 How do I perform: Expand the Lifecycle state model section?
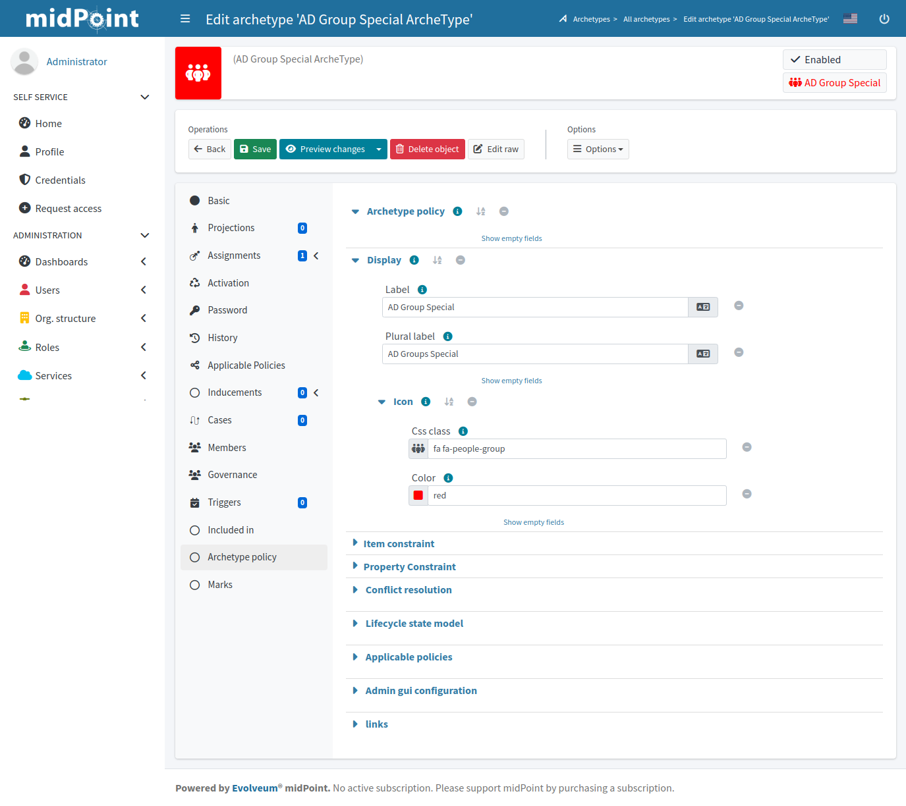click(x=355, y=624)
